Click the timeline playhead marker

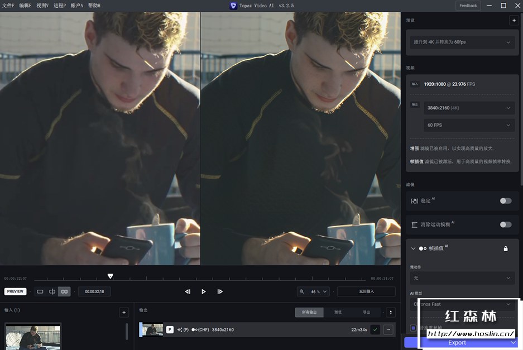click(111, 276)
